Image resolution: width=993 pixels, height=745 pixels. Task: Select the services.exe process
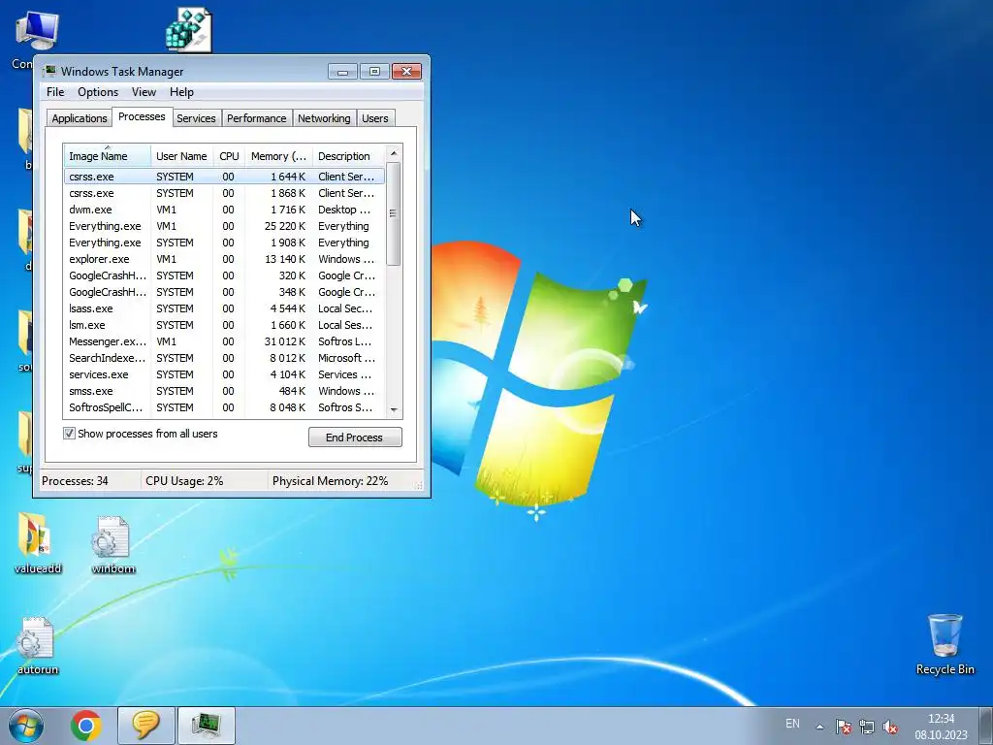click(x=224, y=374)
